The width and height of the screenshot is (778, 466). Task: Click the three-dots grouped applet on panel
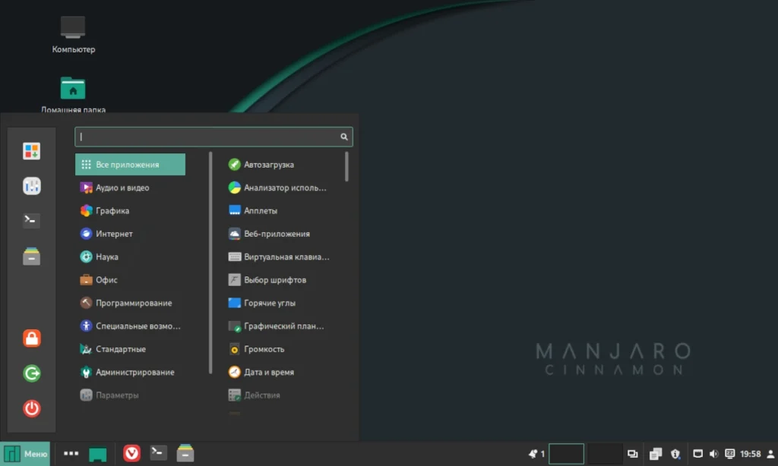[x=71, y=453]
